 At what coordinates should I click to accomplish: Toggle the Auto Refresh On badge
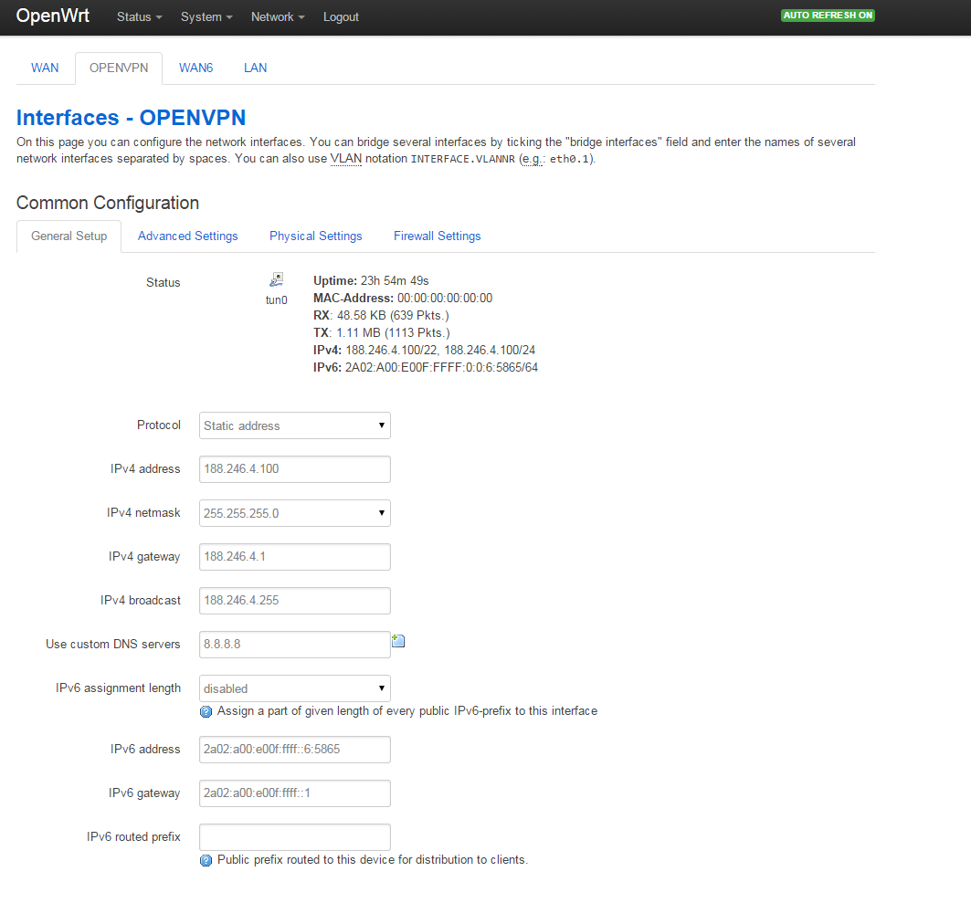tap(828, 16)
